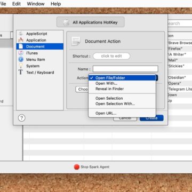Select the AppleScript icon in the sidebar

pyautogui.click(x=21, y=34)
